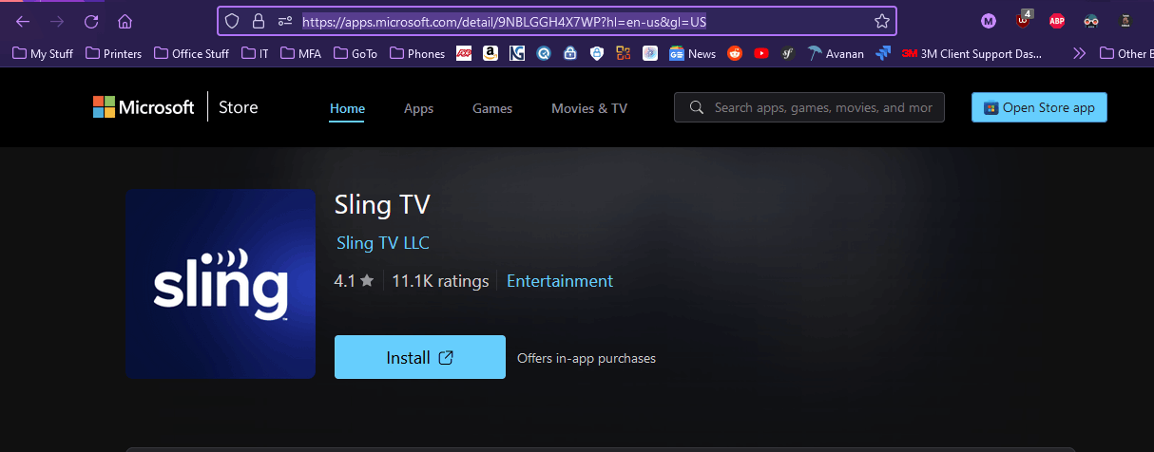Viewport: 1154px width, 452px height.
Task: Click the Sling TV title
Action: (x=382, y=204)
